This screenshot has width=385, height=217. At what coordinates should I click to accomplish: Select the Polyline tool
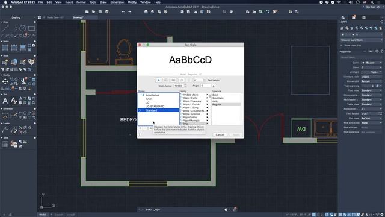click(14, 28)
